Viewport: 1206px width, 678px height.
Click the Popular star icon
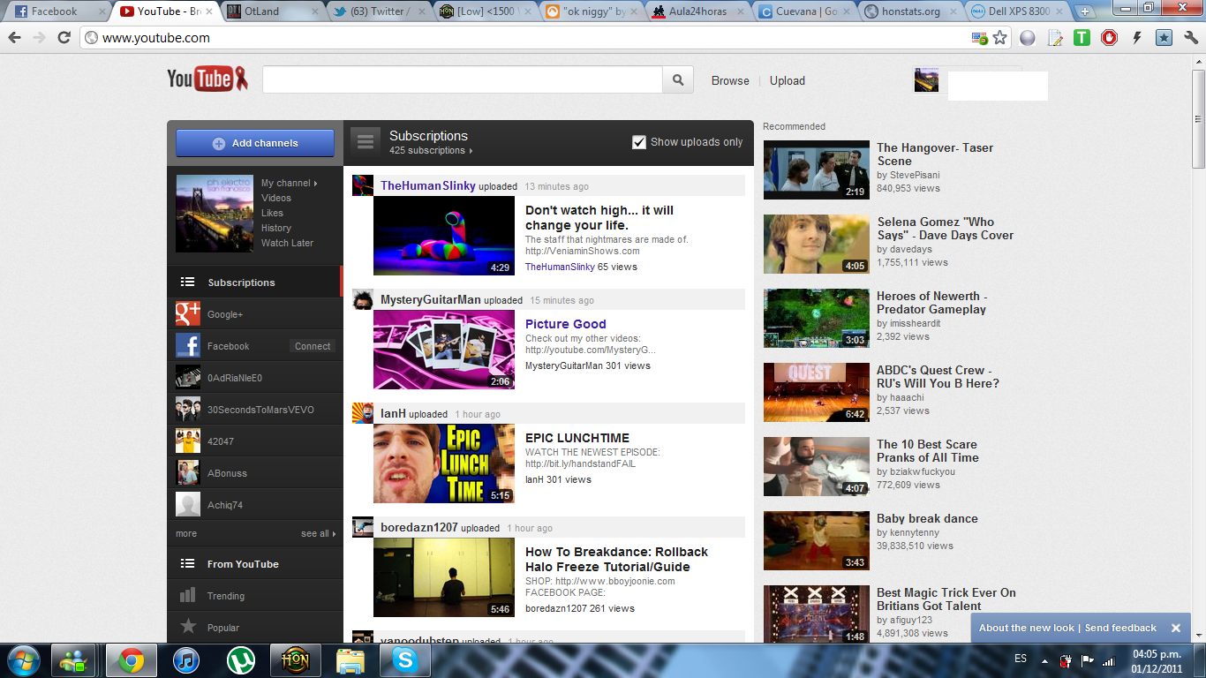pos(187,627)
